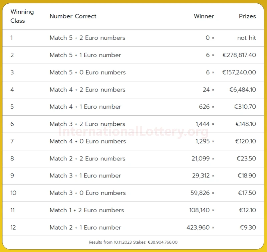The width and height of the screenshot is (267, 252).
Task: Select the Match 5 + 0 Euro numbers text
Action: pos(88,72)
